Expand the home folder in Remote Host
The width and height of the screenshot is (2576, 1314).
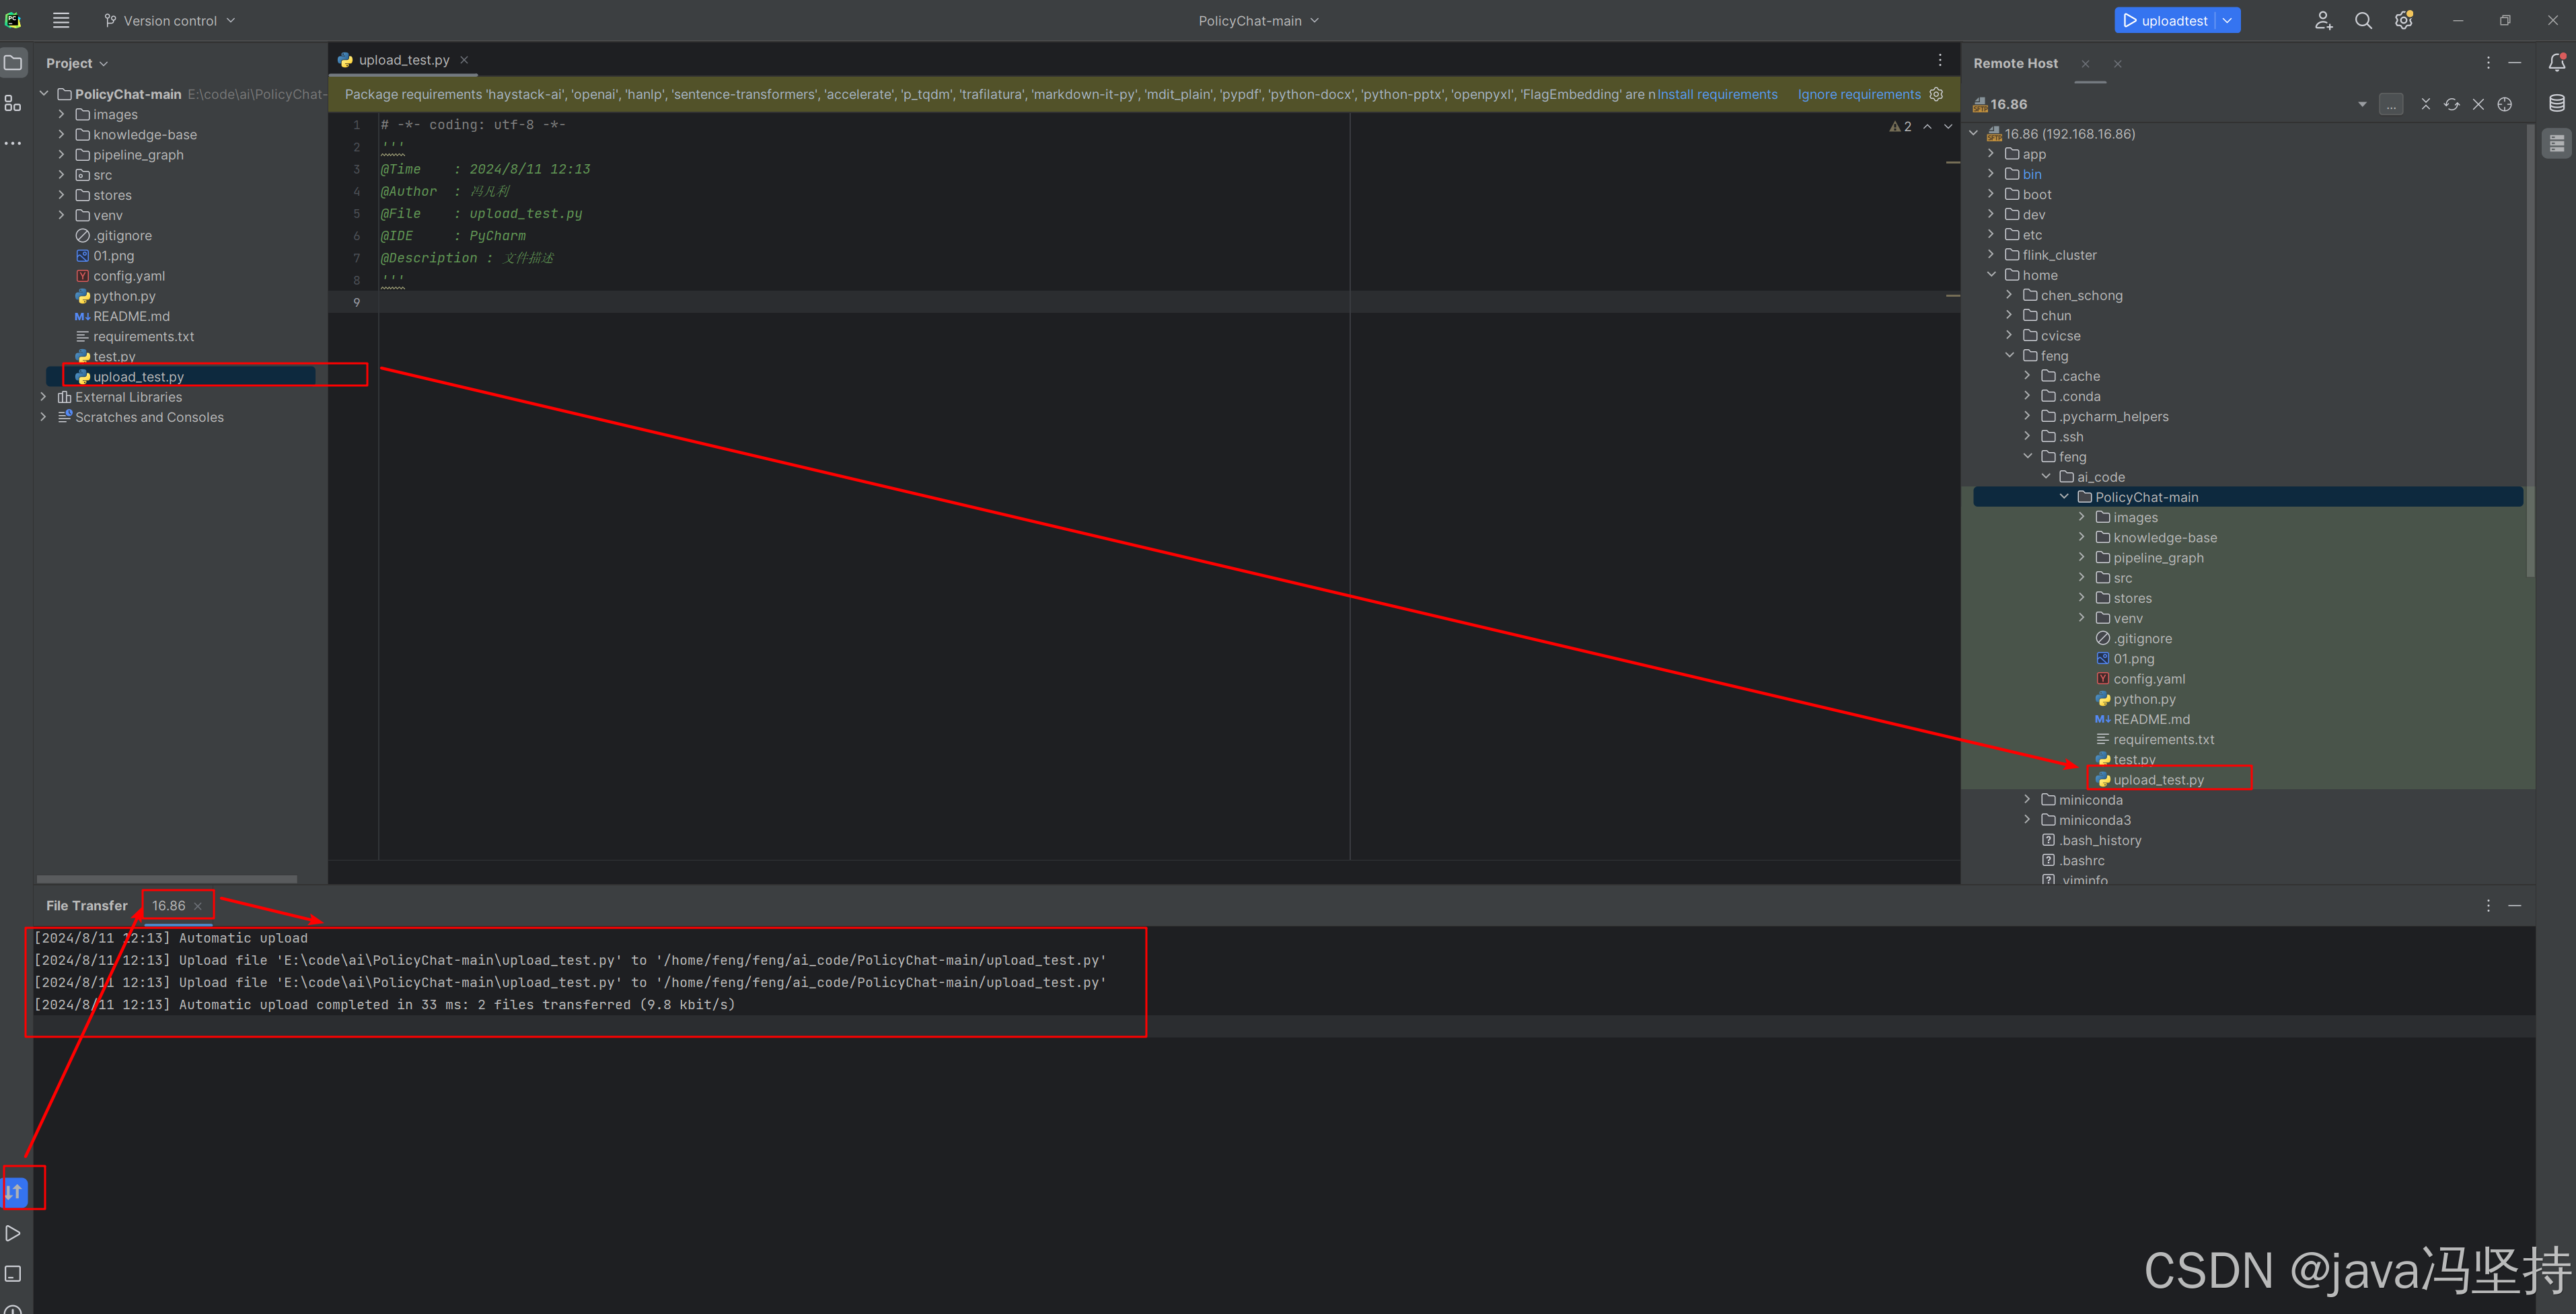tap(1991, 274)
